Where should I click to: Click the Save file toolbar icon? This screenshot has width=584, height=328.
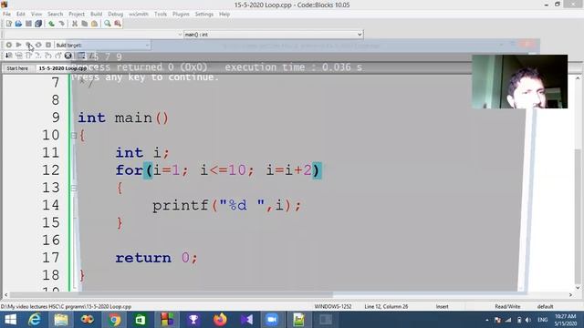(x=28, y=24)
